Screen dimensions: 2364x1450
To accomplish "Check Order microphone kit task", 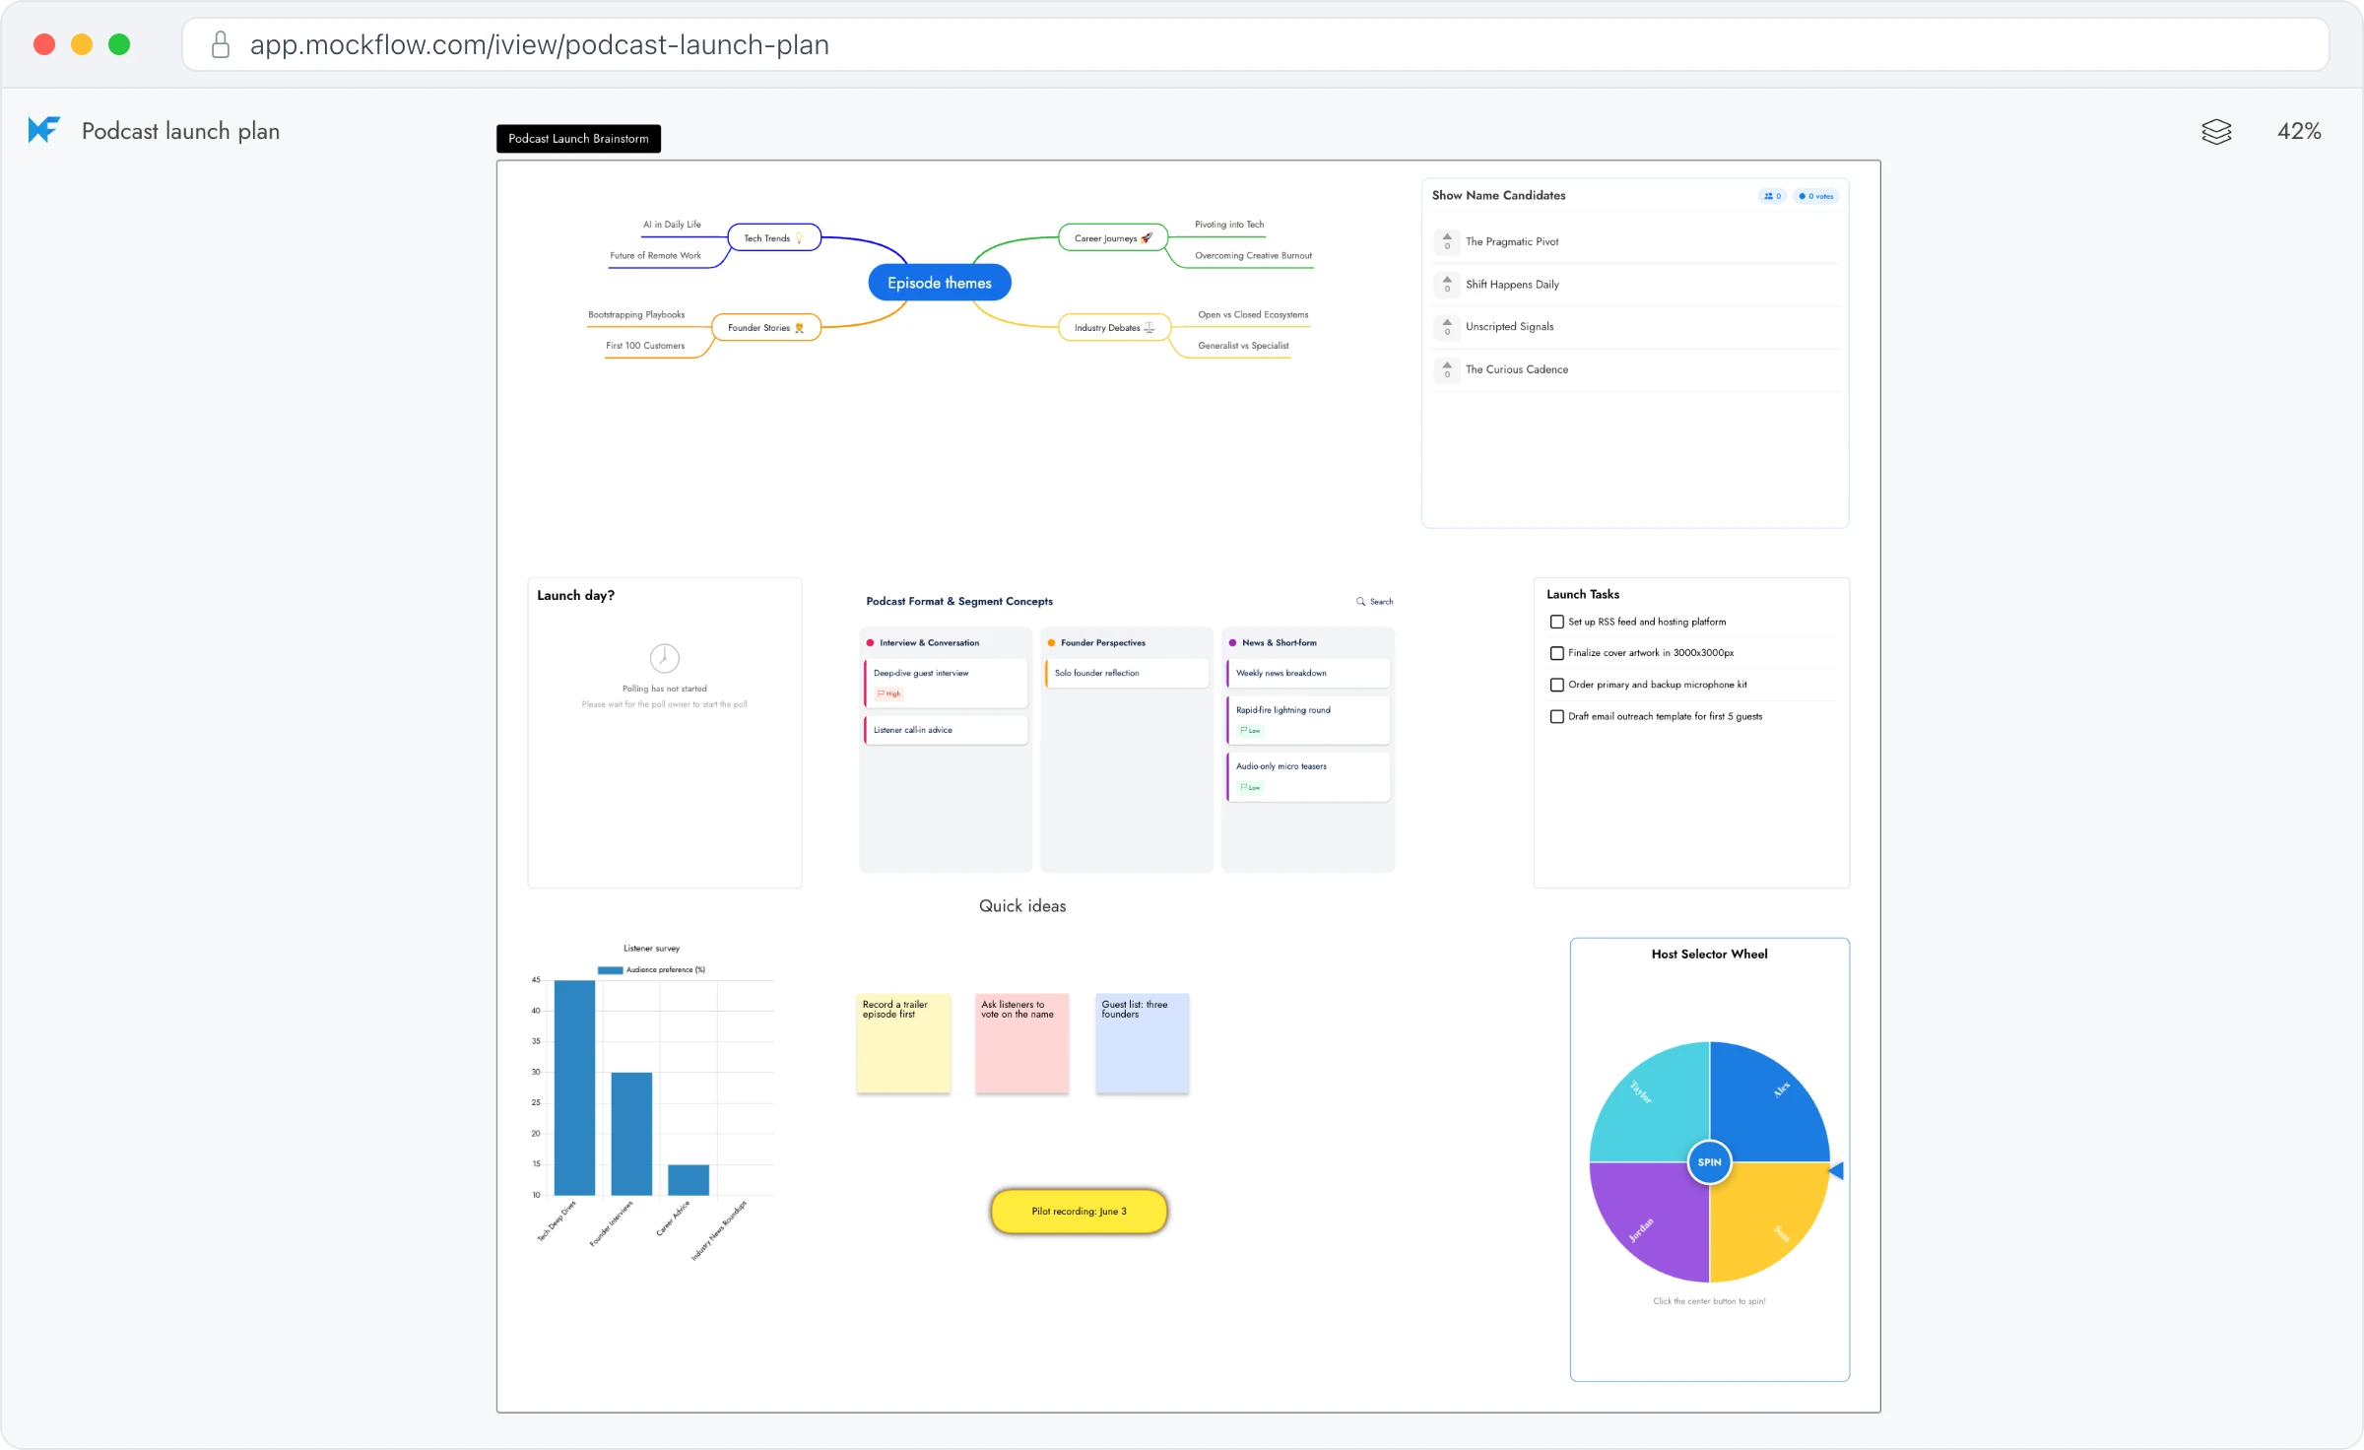I will 1557,685.
